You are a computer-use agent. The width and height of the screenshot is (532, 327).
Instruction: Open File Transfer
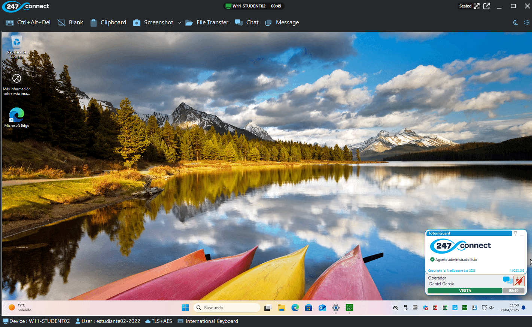click(x=207, y=22)
